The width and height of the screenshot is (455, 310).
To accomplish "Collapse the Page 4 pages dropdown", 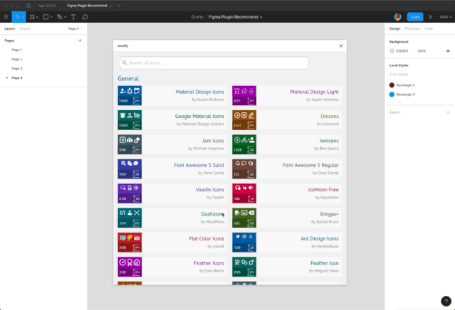I will point(75,28).
